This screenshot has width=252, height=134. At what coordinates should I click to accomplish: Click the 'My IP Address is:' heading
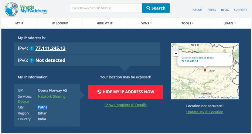32,38
